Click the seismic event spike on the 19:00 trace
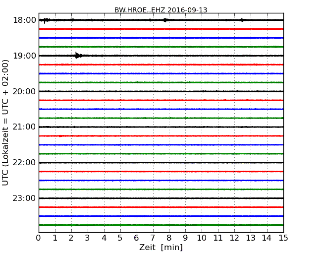322x258 pixels. (x=78, y=55)
